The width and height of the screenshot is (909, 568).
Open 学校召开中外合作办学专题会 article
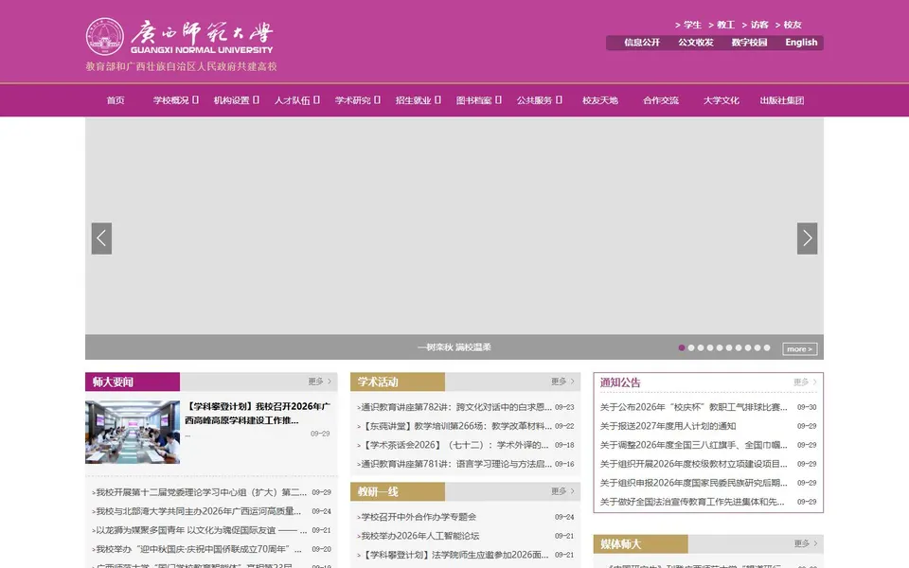pos(417,517)
